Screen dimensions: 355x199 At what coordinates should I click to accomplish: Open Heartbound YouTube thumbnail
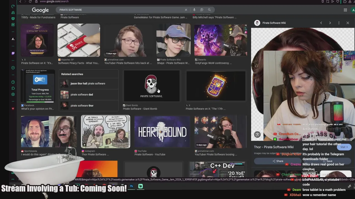tap(162, 132)
